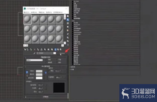Collapse the Shader Basic Parameters rollout
Image resolution: width=157 pixels, height=102 pixels.
[46, 57]
